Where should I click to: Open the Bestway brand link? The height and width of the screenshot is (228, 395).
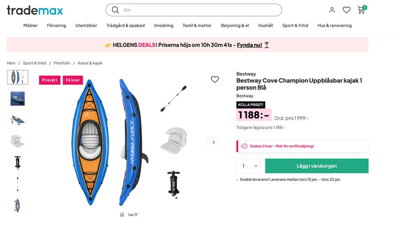coord(246,74)
